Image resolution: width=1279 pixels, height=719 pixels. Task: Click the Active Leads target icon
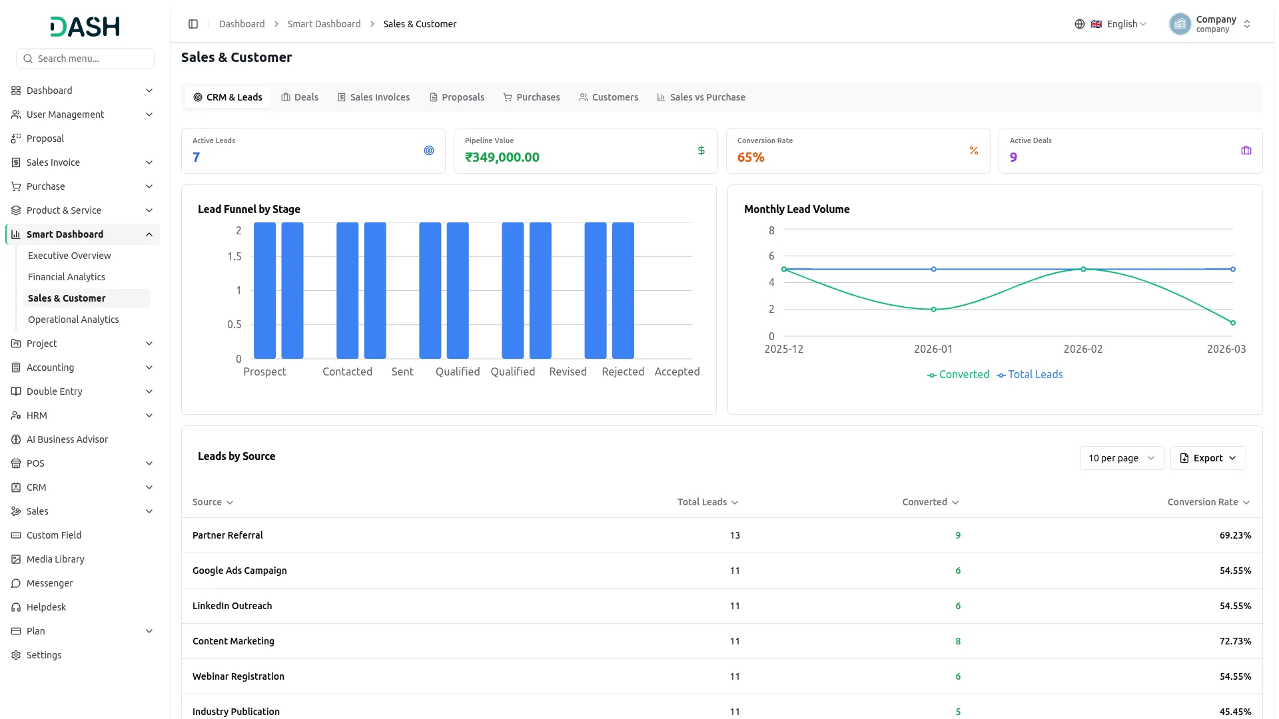[429, 150]
